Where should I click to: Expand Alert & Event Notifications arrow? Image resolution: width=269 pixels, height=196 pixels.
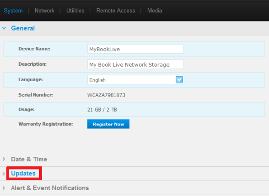click(4, 188)
